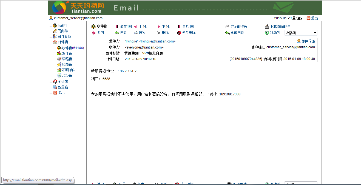Click sidebar 退出 logout link
Viewport: 361px width, 185px height.
[61, 93]
